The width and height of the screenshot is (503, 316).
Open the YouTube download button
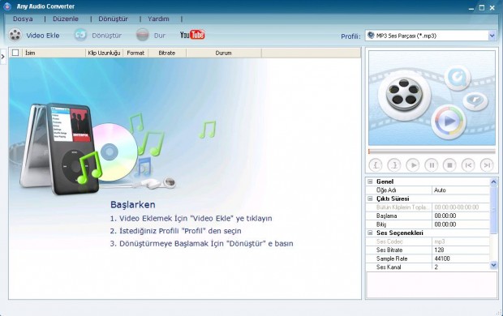tap(192, 35)
